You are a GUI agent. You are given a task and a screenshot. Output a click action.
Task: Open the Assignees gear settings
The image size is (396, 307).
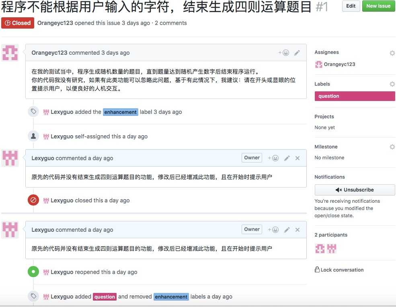(392, 53)
